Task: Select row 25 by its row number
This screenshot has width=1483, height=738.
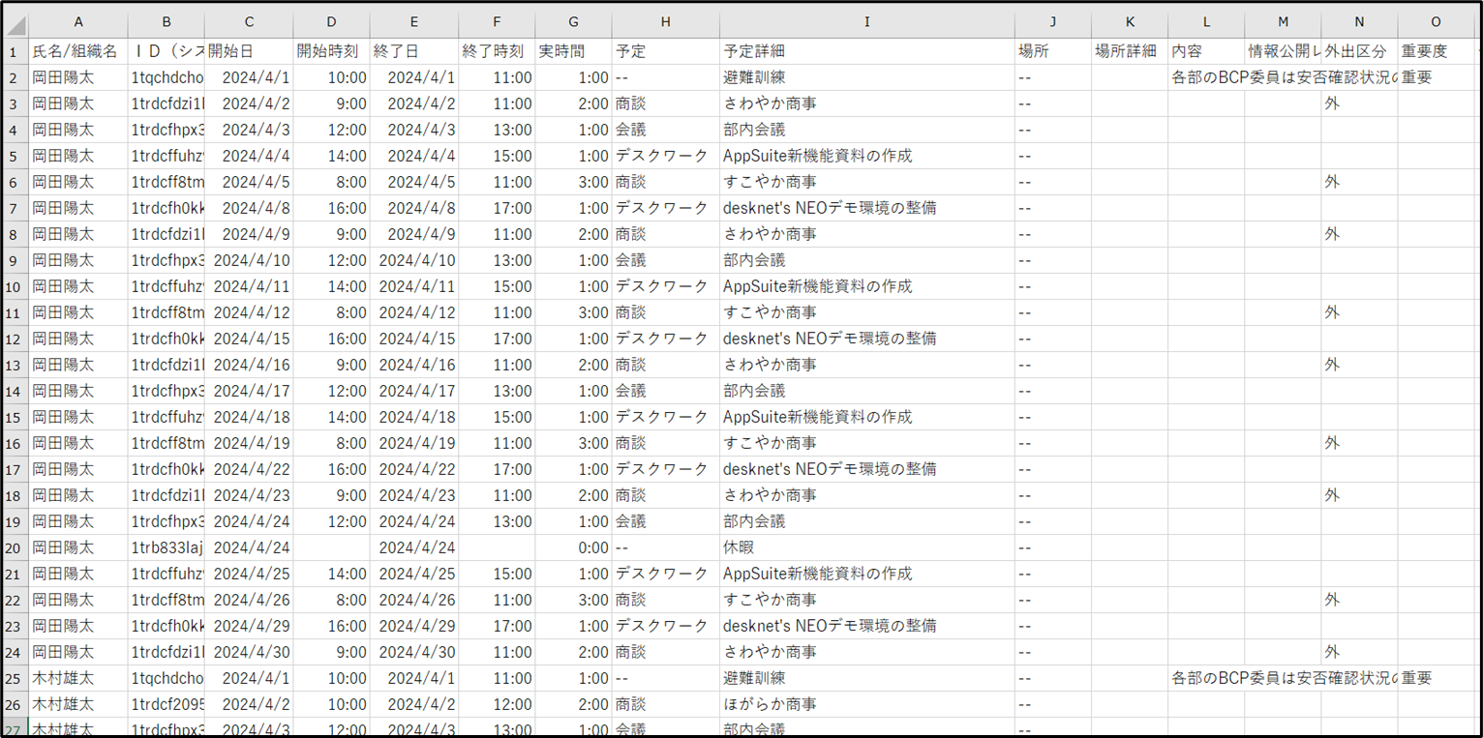Action: [x=15, y=678]
